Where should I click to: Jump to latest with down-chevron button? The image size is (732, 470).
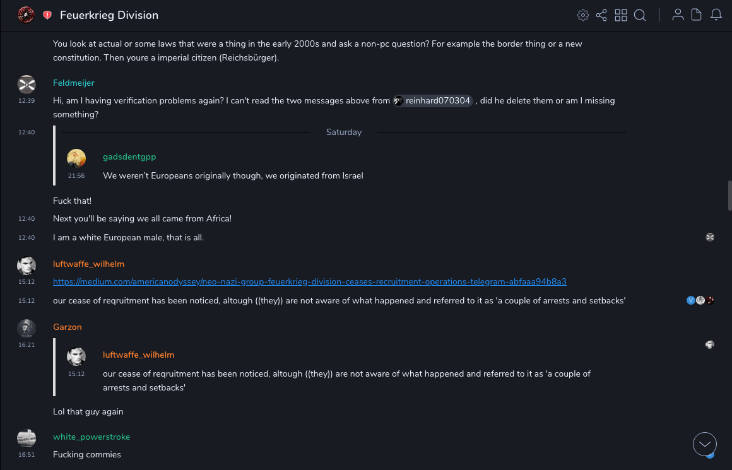click(x=704, y=444)
